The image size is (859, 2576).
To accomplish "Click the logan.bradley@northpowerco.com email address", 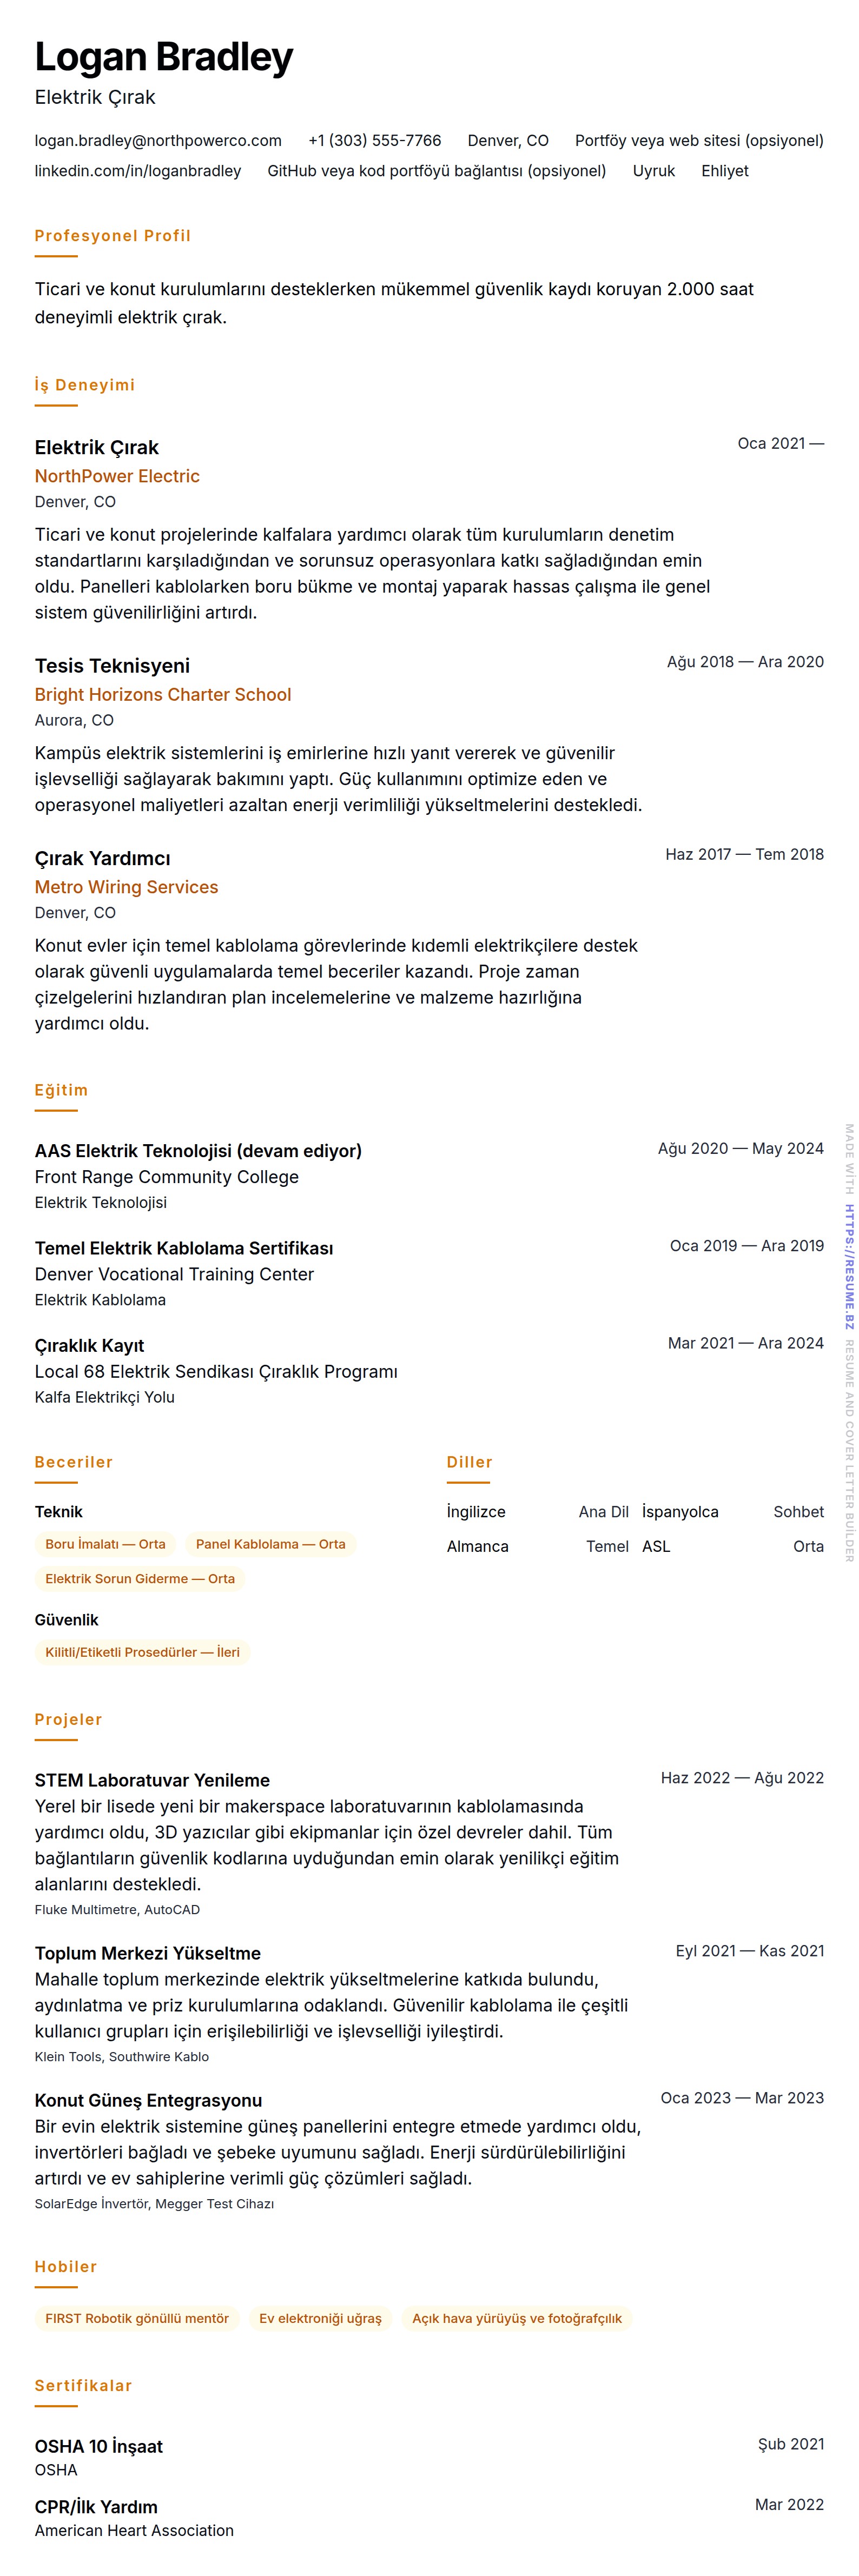I will click(158, 141).
